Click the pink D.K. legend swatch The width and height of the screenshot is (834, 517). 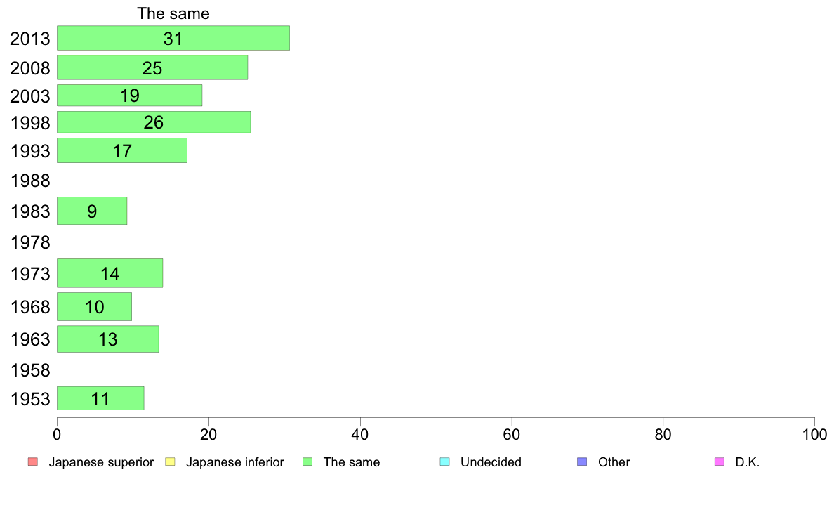719,462
